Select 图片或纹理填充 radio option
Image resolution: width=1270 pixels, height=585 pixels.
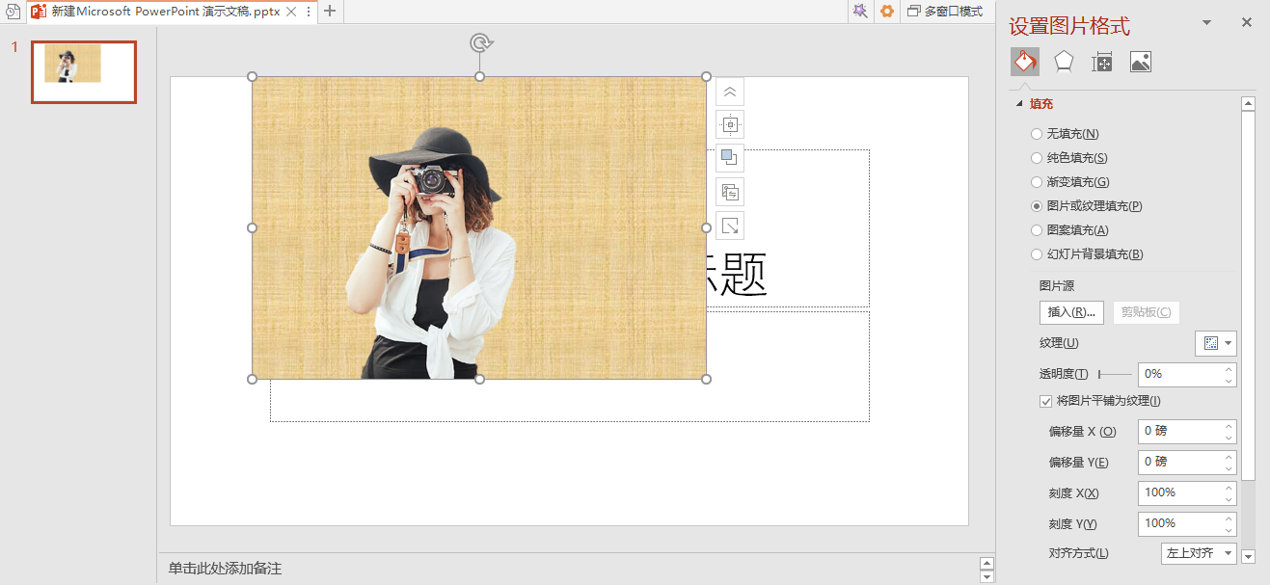(1037, 206)
